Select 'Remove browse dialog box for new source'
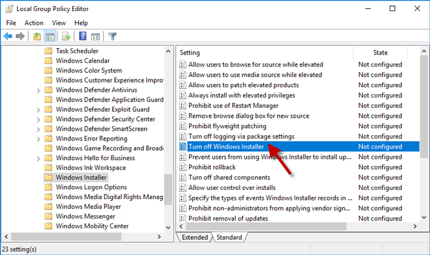Image resolution: width=430 pixels, height=255 pixels. 249,116
